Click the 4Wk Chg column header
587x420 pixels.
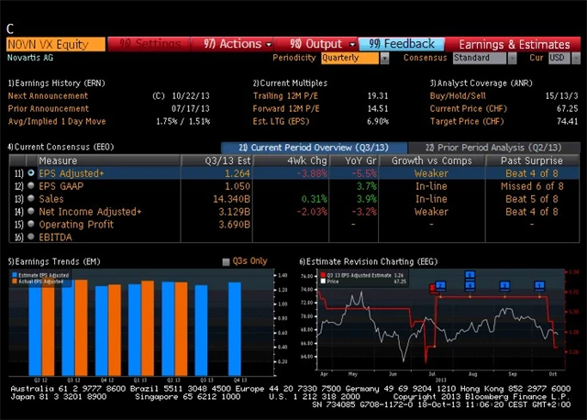tap(291, 160)
